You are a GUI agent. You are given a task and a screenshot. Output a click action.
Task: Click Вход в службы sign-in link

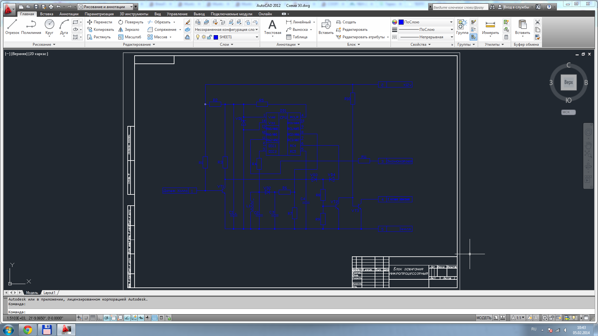516,7
